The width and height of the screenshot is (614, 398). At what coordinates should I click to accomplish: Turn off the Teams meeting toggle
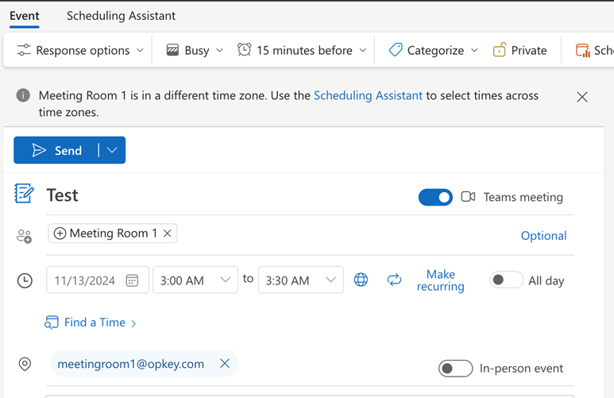(435, 197)
